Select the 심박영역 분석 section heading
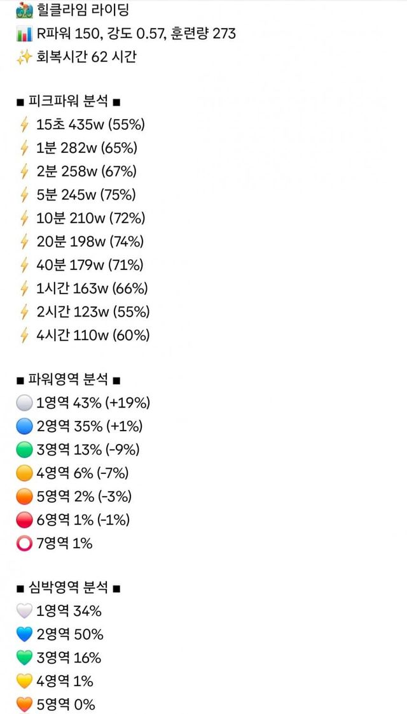 (69, 588)
